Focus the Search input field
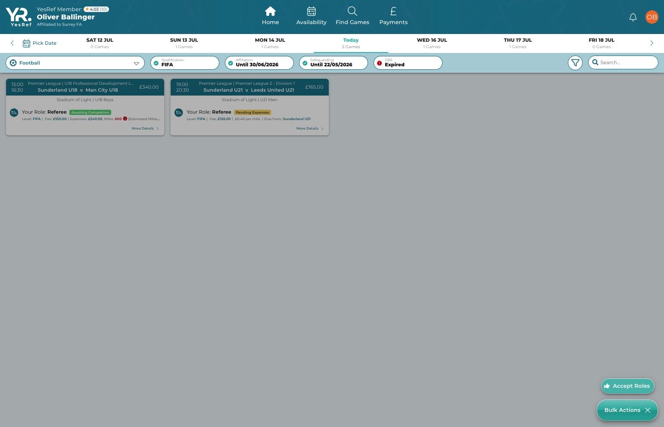Image resolution: width=664 pixels, height=427 pixels. [x=623, y=62]
